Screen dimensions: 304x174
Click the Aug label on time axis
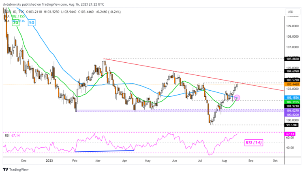pos(226,161)
